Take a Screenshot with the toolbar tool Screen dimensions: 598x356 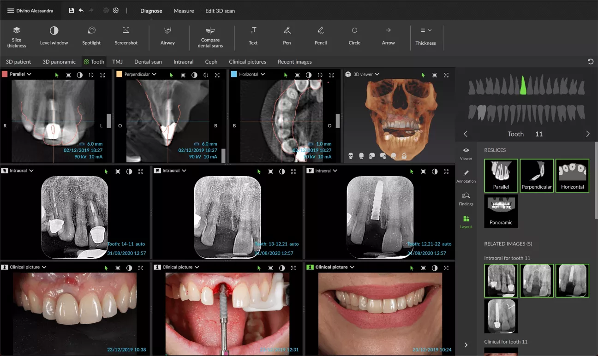[x=126, y=37]
